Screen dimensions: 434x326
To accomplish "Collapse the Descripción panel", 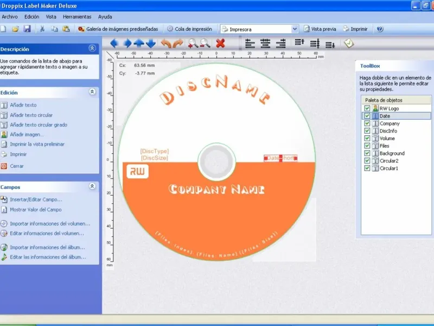I will (92, 48).
